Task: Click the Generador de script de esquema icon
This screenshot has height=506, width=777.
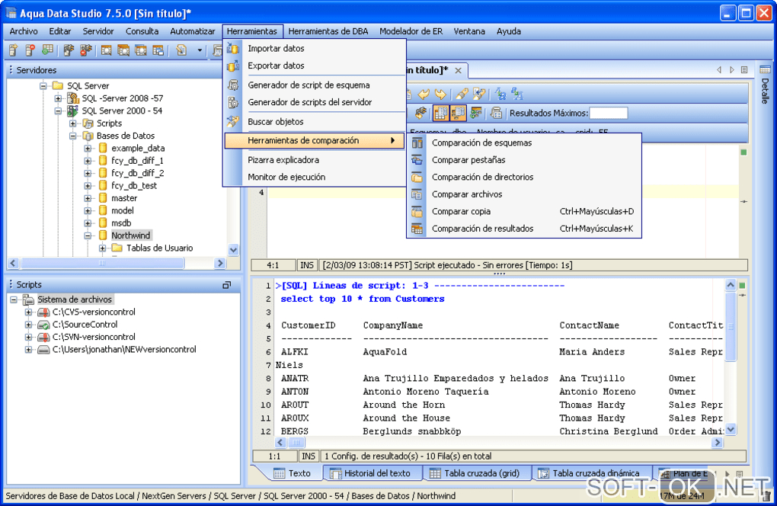Action: click(234, 85)
